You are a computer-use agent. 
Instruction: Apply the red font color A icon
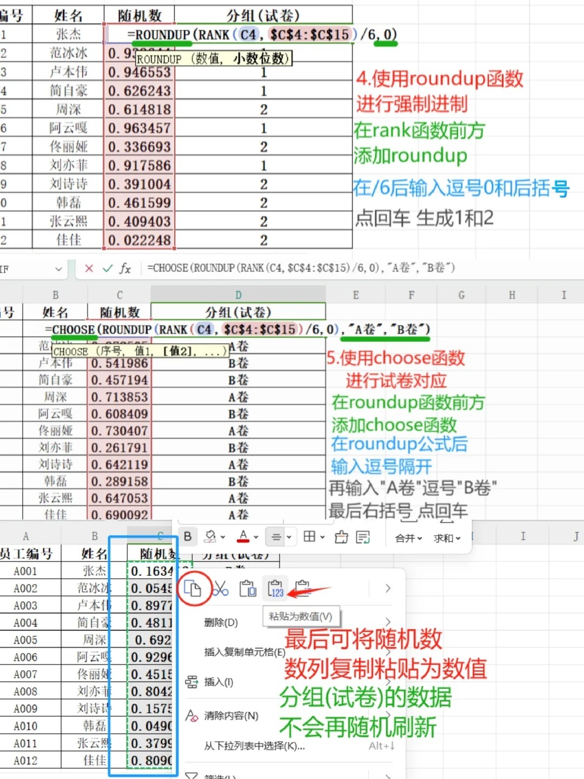coord(243,536)
